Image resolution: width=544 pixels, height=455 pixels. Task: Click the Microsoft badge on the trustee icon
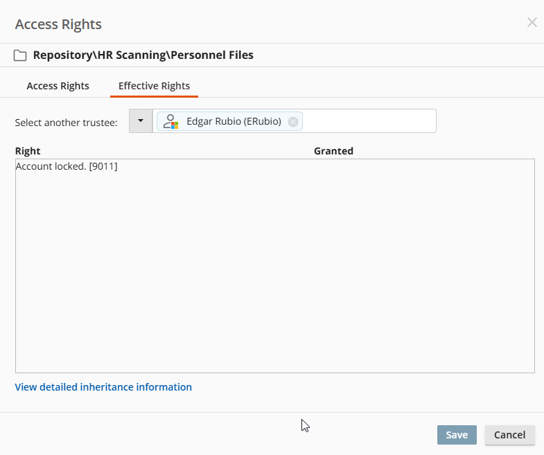click(x=175, y=125)
